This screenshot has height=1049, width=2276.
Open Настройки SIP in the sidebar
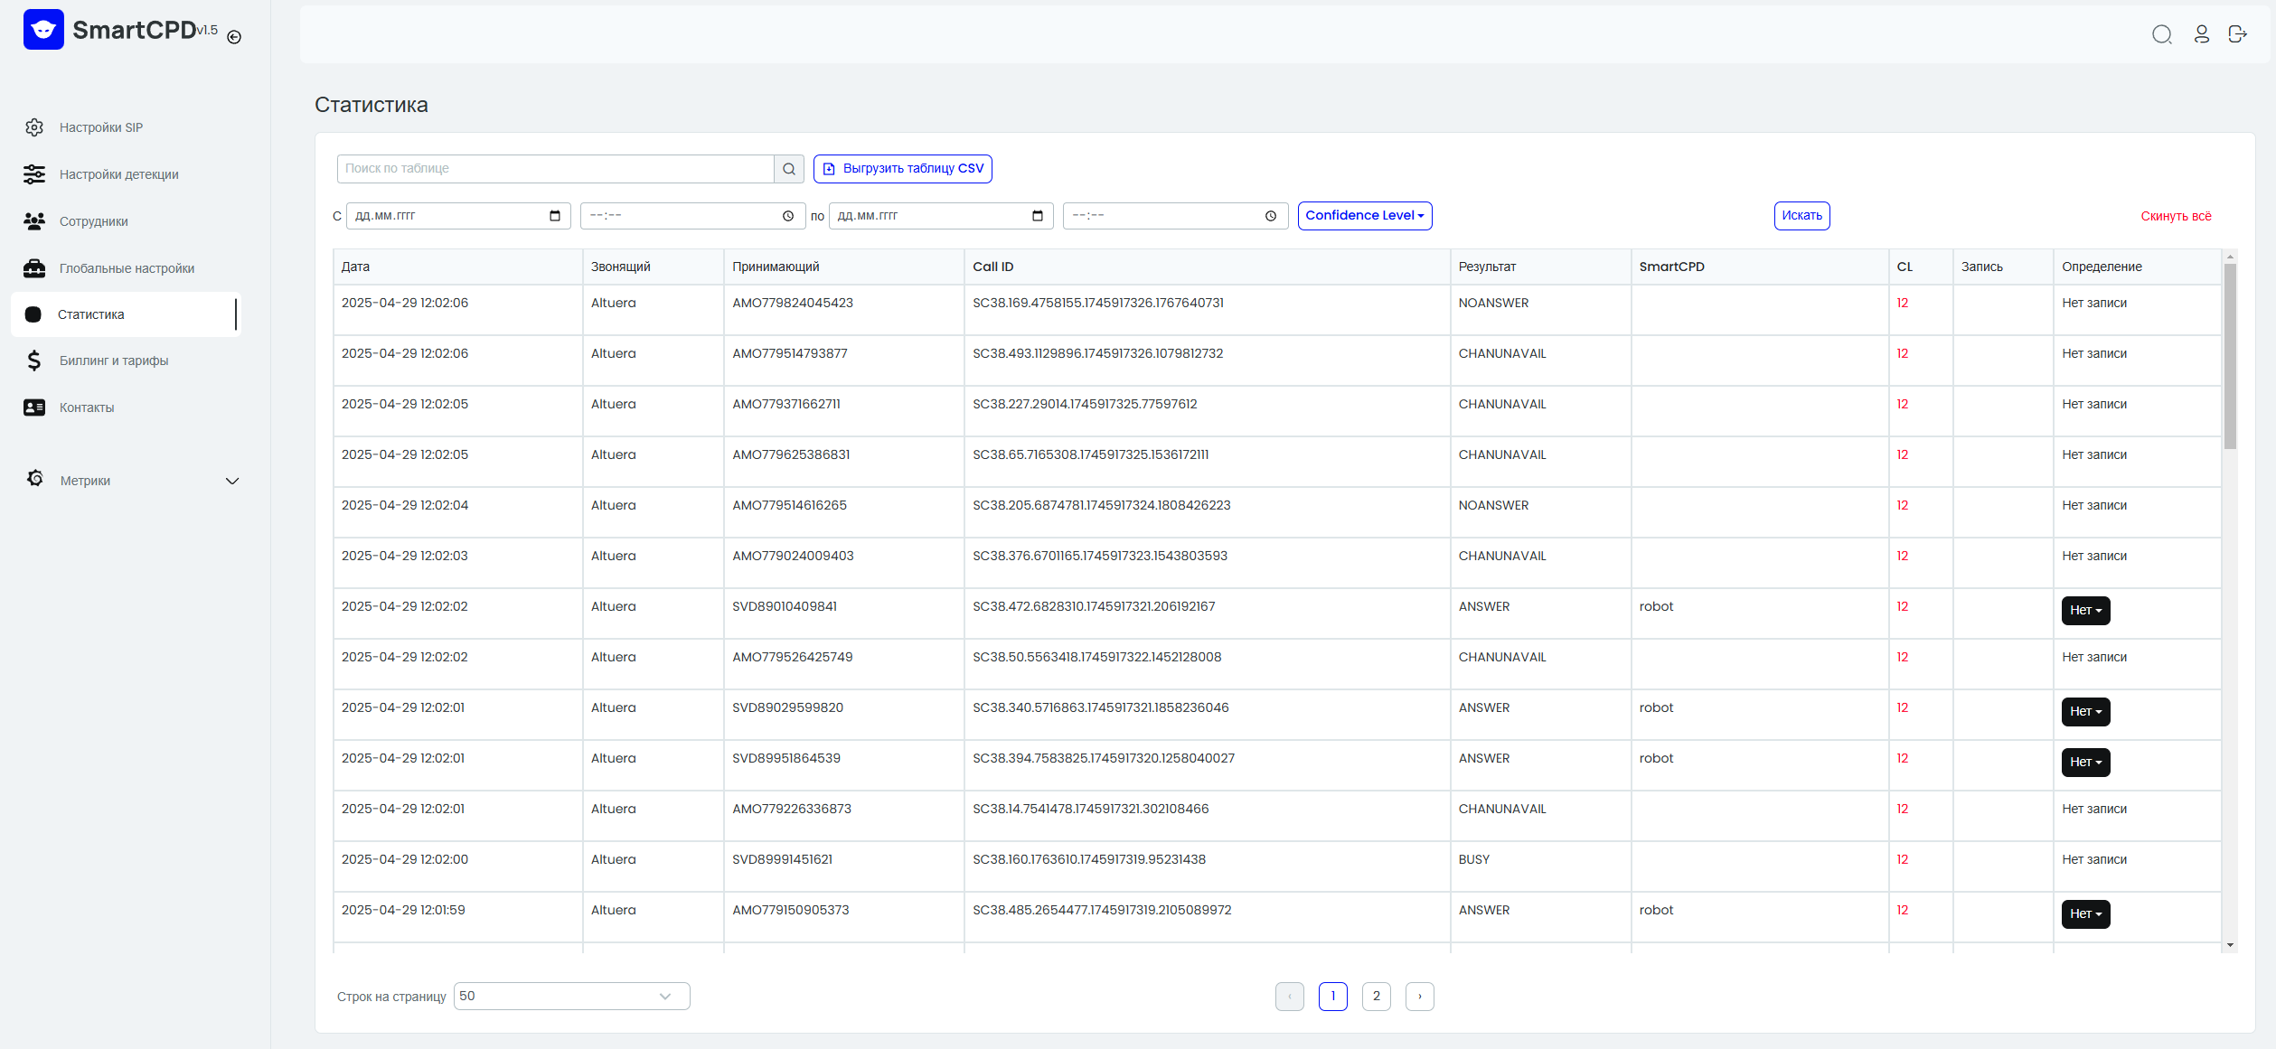(101, 127)
